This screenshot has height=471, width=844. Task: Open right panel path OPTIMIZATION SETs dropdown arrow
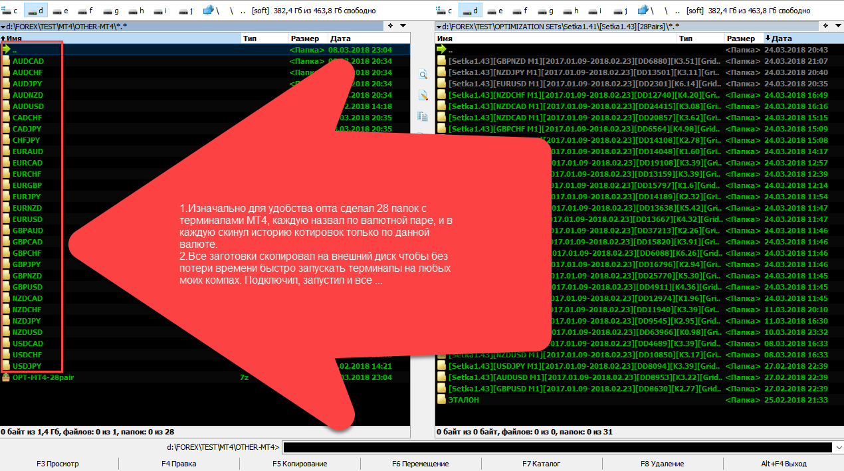coord(438,27)
